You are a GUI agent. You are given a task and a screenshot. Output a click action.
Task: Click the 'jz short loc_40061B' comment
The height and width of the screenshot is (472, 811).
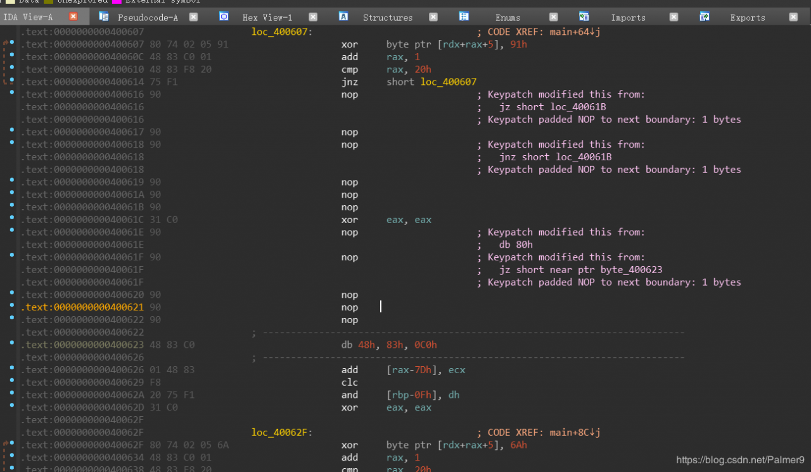(552, 107)
